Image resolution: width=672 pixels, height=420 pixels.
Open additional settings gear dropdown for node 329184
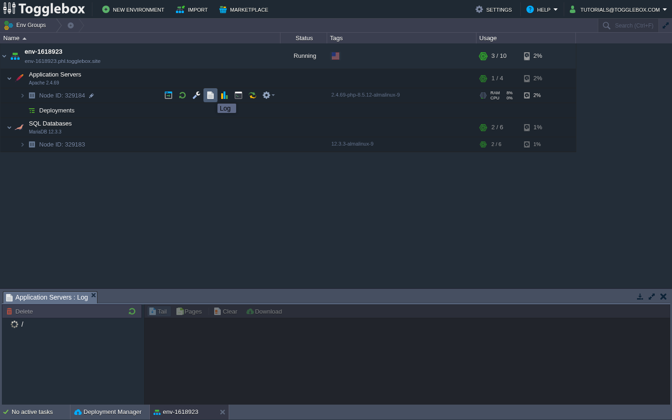coord(268,95)
